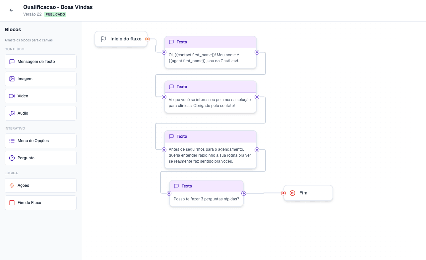Screen dimensions: 426x260
Task: Go back using the arrow icon
Action: point(11,10)
